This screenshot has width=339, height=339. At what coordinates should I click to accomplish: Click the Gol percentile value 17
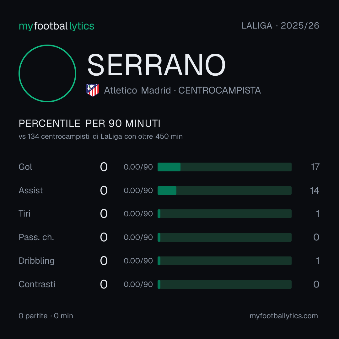tap(315, 167)
